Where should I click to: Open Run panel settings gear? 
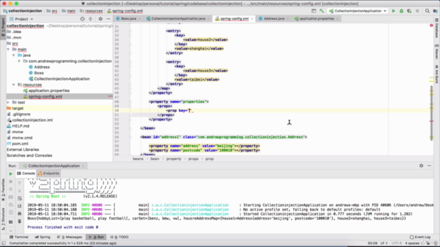pyautogui.click(x=421, y=166)
